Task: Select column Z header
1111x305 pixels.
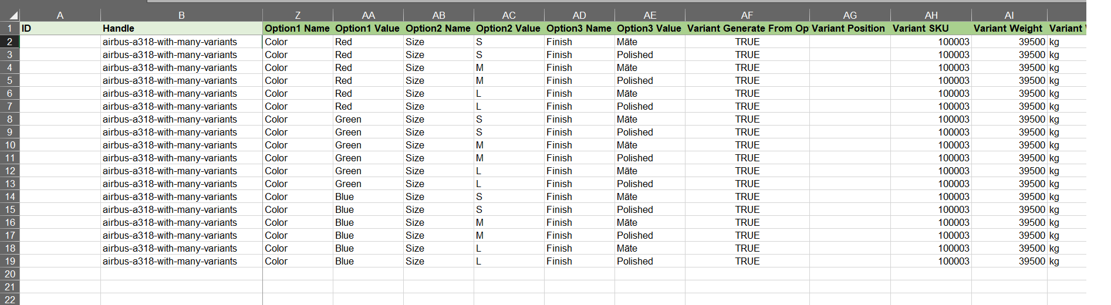Action: point(298,15)
